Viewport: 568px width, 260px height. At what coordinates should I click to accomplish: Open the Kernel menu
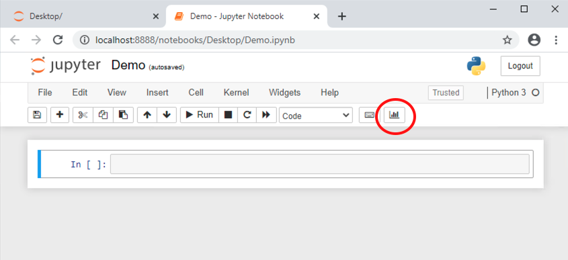(x=236, y=93)
